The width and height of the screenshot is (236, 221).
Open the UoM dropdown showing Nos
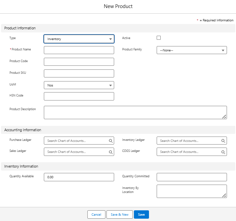[79, 85]
